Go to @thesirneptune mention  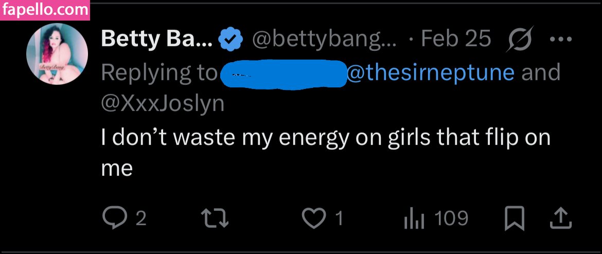[x=431, y=72]
